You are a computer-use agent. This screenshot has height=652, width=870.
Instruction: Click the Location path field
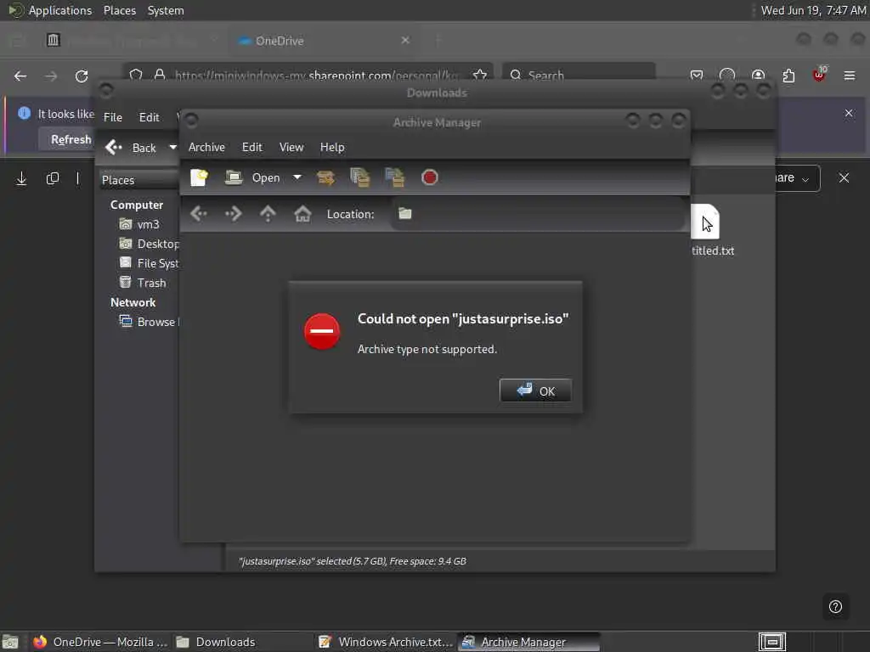[538, 214]
